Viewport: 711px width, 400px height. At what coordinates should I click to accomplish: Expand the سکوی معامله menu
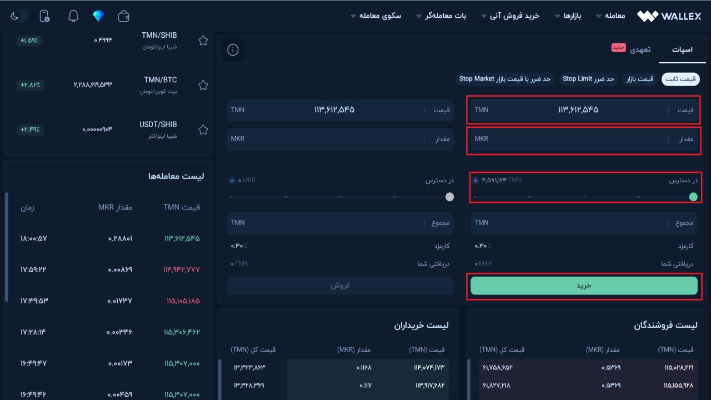coord(376,16)
